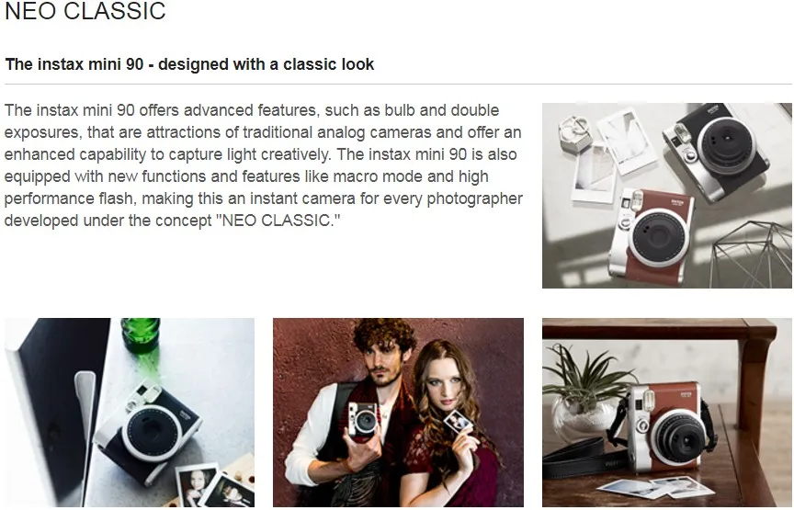Click the brown instax camera in top image
794x510 pixels.
(x=651, y=235)
